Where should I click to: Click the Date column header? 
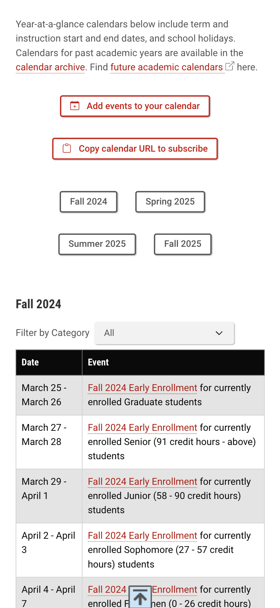point(30,362)
